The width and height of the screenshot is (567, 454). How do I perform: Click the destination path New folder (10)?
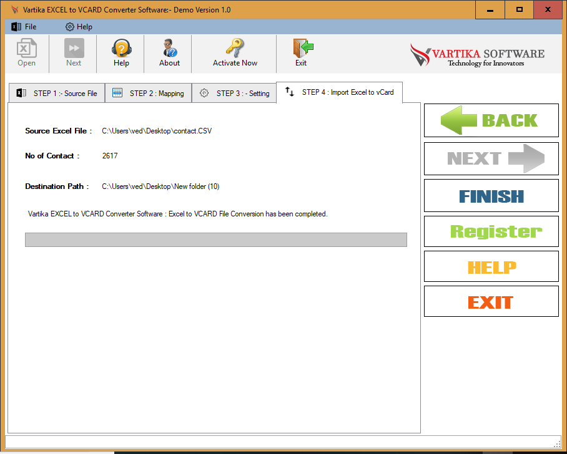(x=160, y=186)
